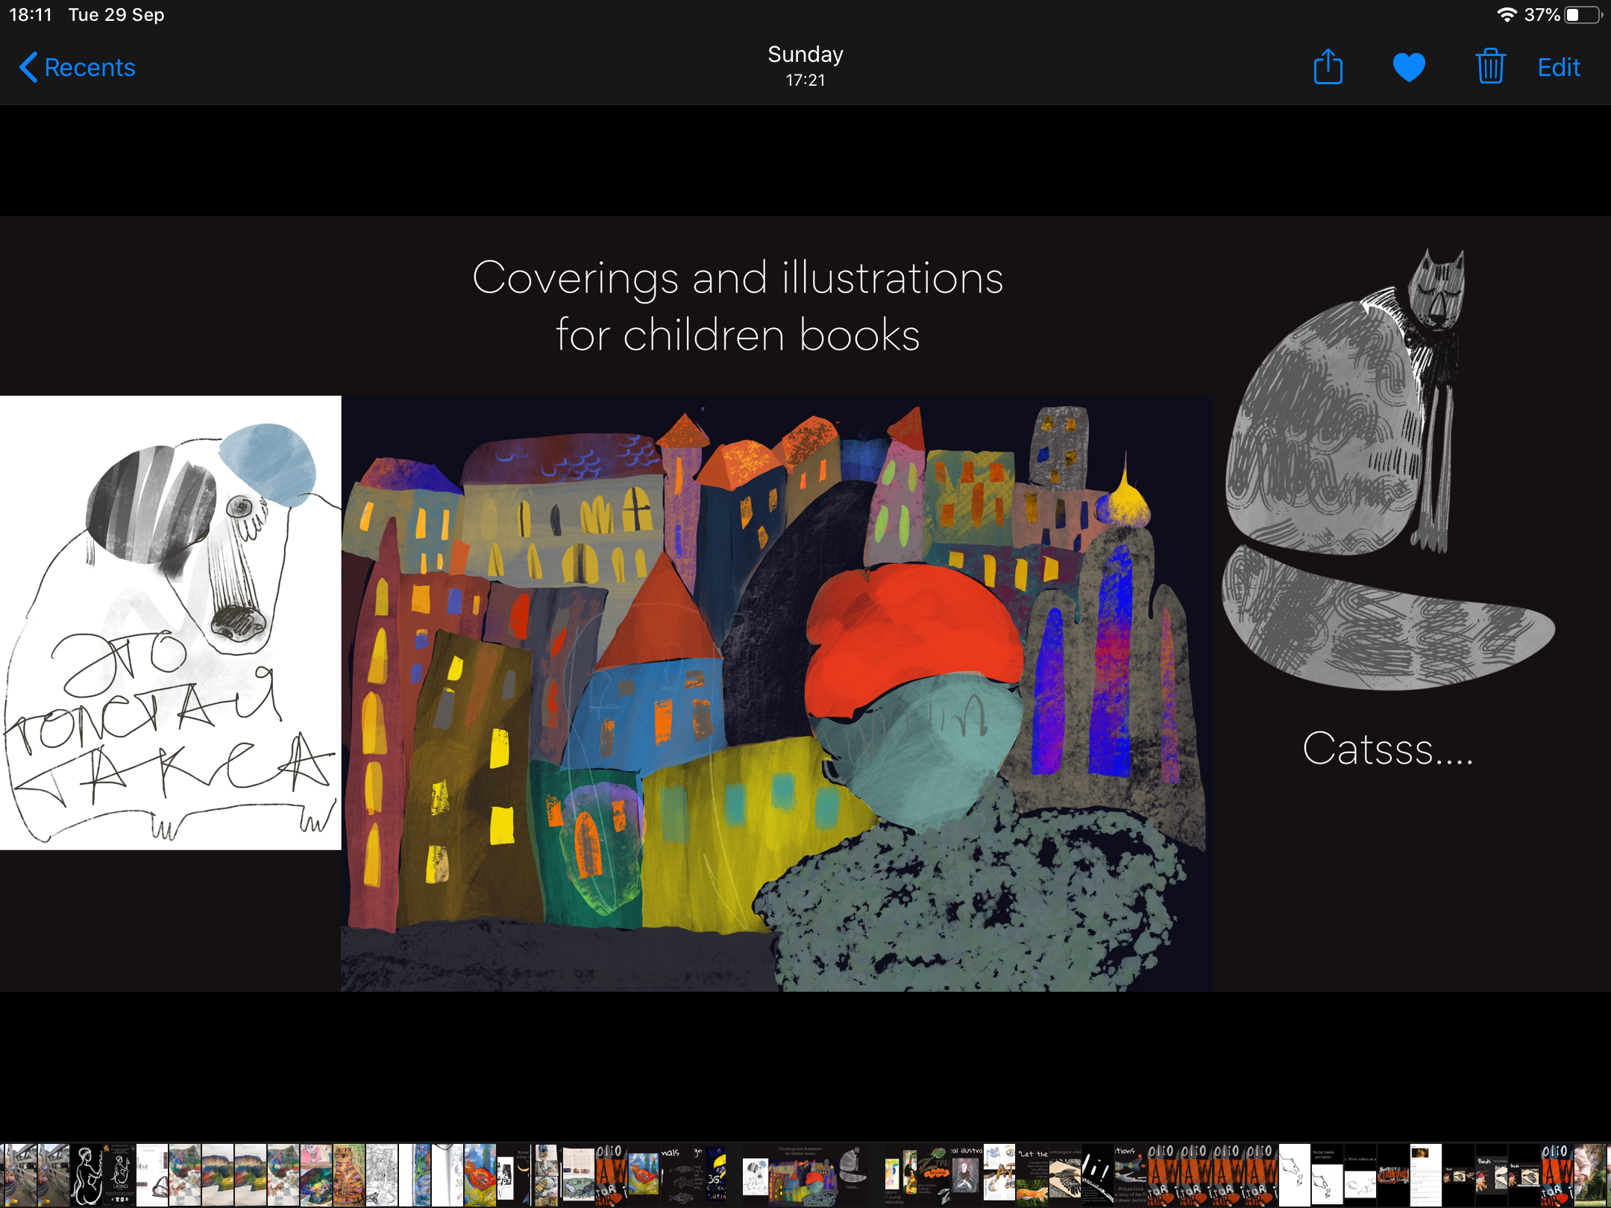Select the last park photo thumbnail

1591,1175
